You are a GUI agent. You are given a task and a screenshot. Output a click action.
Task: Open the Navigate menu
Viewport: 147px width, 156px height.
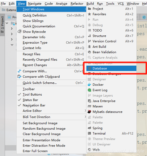35,4
